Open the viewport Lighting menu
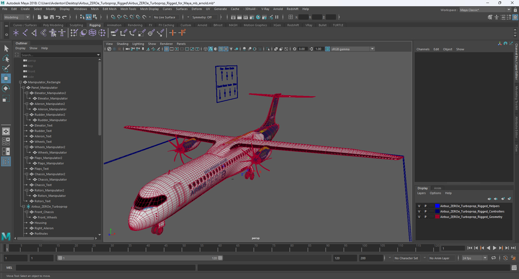519x279 pixels. pyautogui.click(x=138, y=44)
